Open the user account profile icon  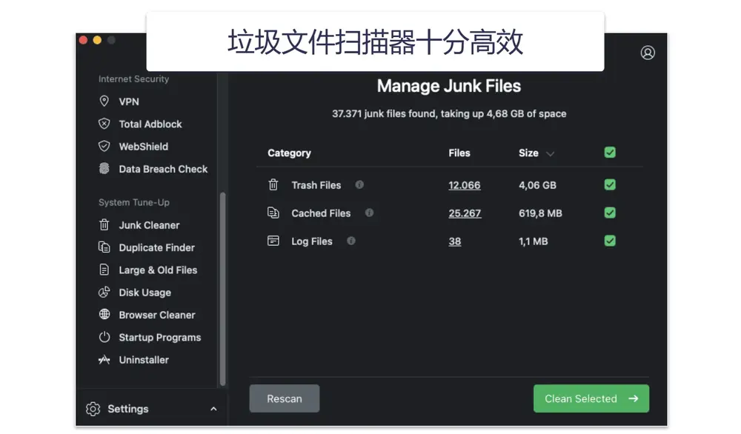(x=648, y=53)
